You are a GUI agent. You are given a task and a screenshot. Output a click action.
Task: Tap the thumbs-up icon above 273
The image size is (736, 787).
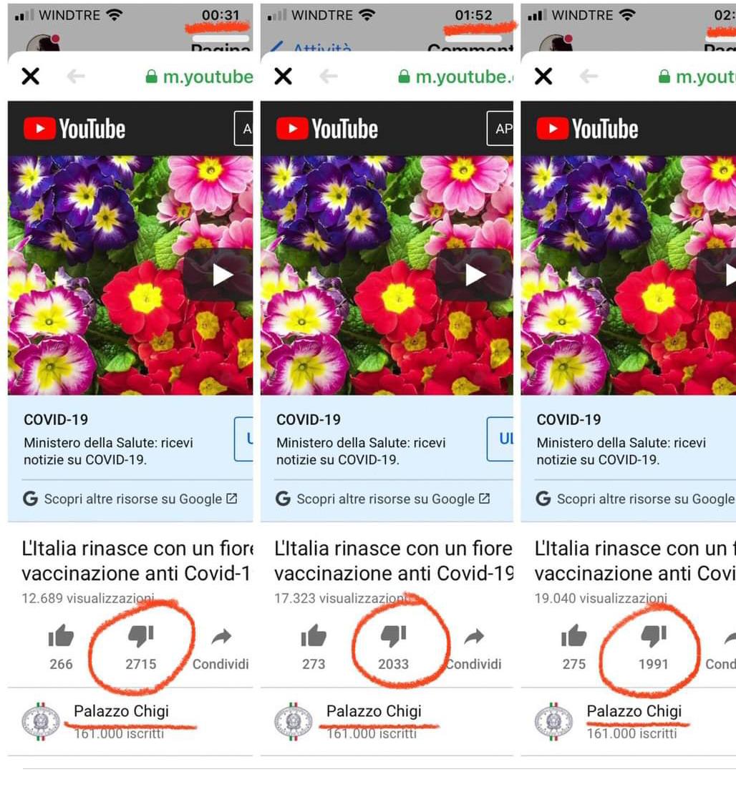[314, 635]
